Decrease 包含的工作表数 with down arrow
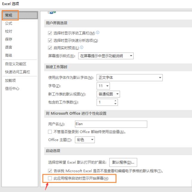This screenshot has height=192, width=192. (115, 103)
